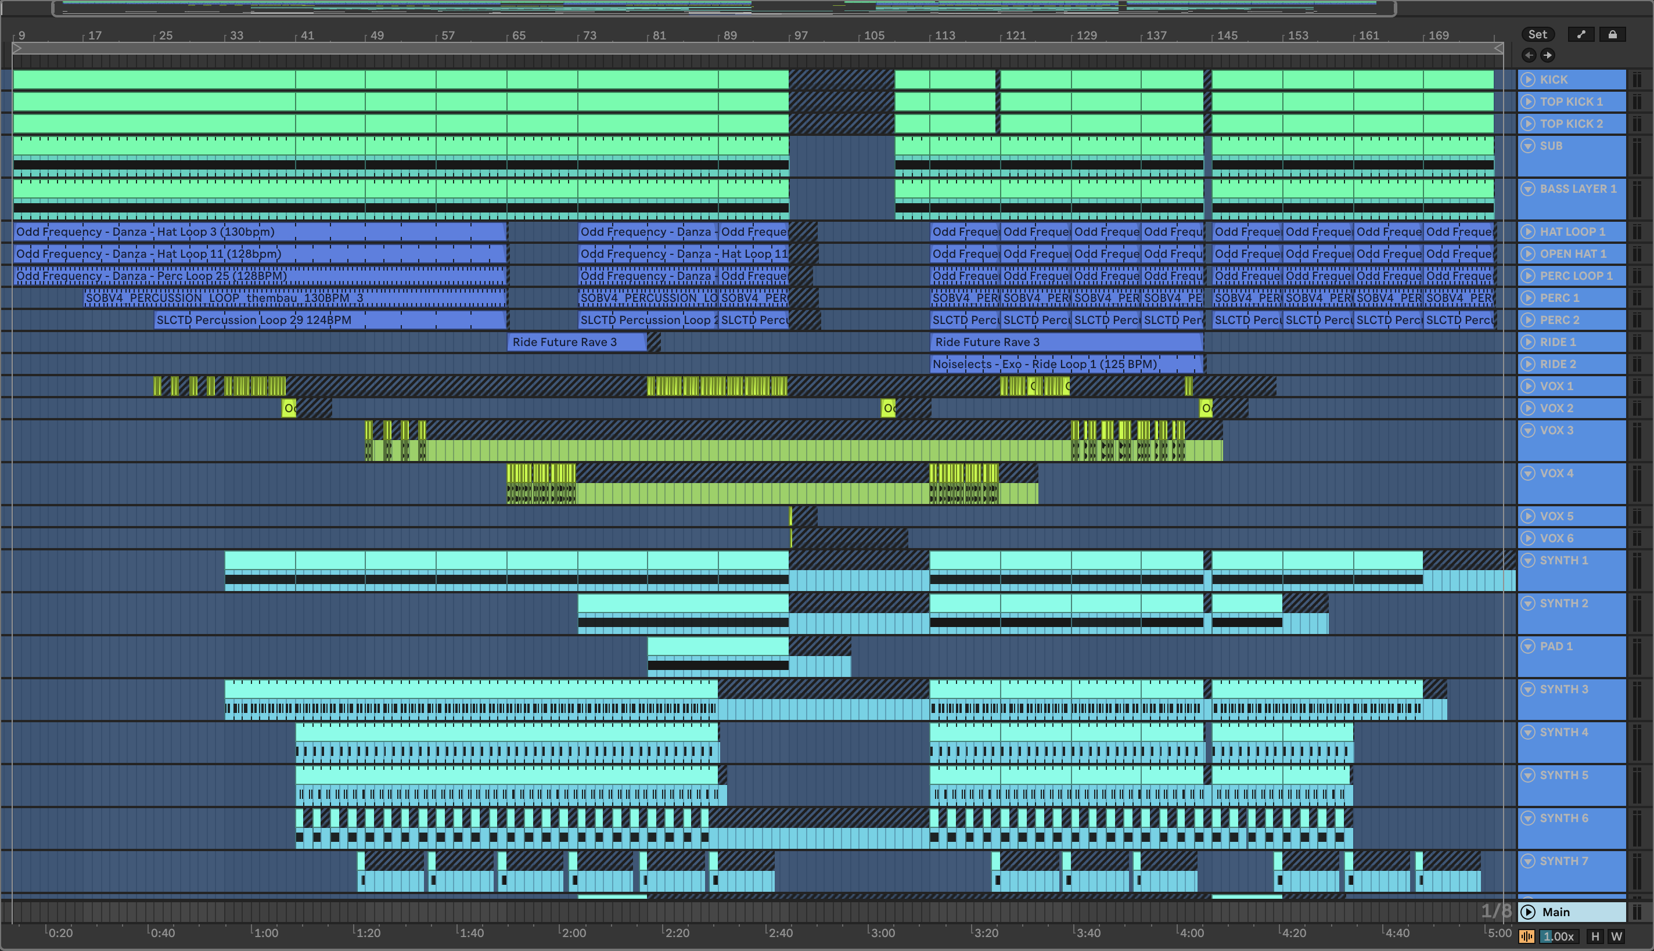Select the SYNTH 3 track name
This screenshot has height=951, width=1654.
coord(1564,689)
